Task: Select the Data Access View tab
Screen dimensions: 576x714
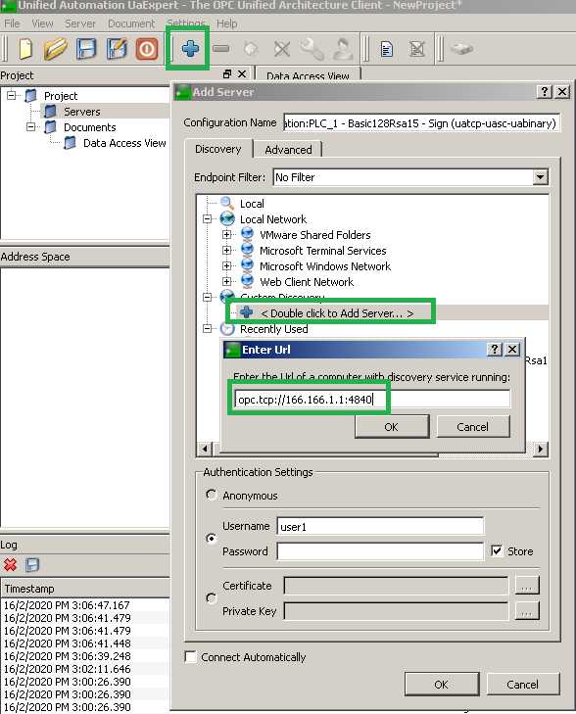Action: 308,75
